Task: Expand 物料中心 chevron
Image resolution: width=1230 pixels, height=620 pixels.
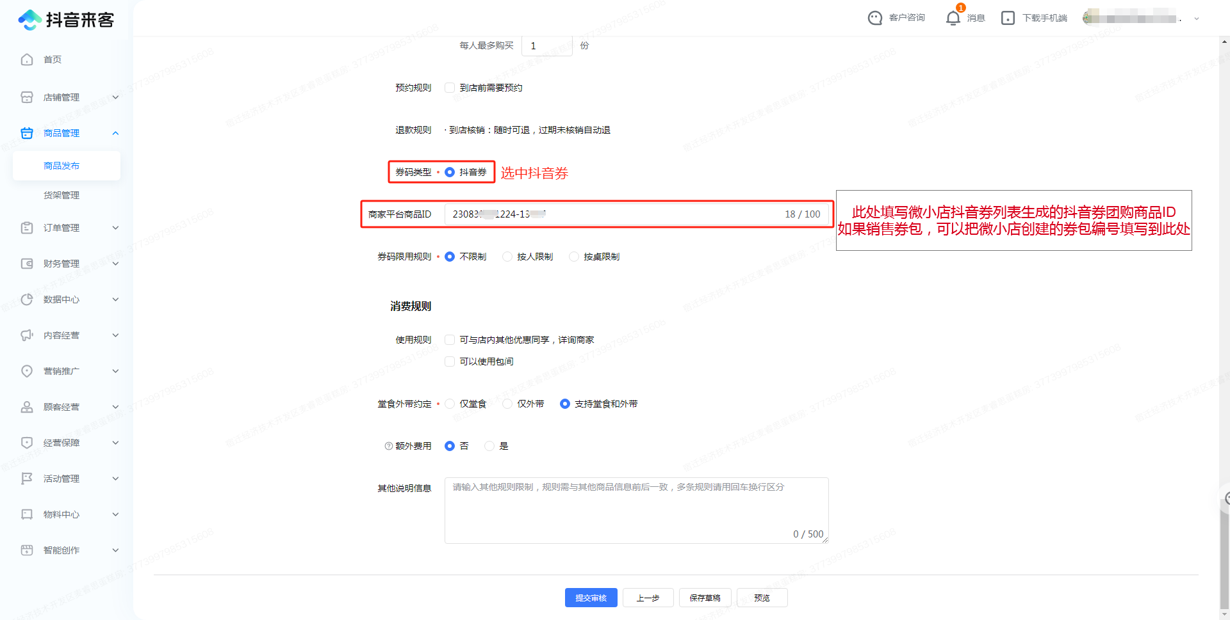Action: click(x=116, y=514)
